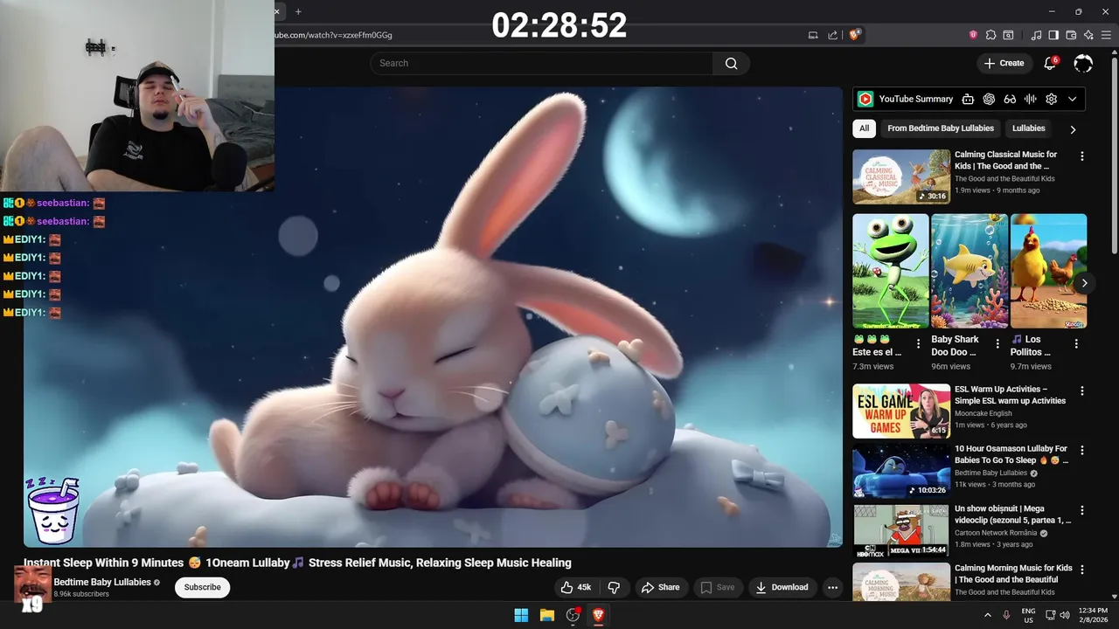Open the Brave hamburger menu
This screenshot has height=629, width=1119.
(1106, 35)
